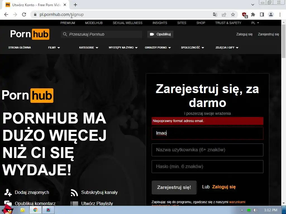
Task: Click the share page icon
Action: coord(224,14)
